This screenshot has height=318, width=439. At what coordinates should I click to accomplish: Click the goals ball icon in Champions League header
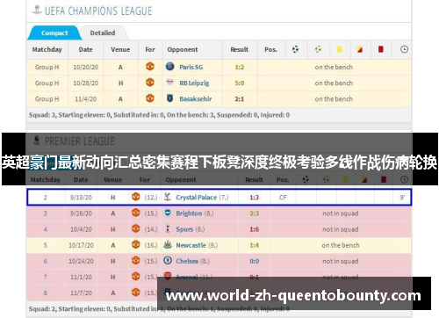pos(295,49)
